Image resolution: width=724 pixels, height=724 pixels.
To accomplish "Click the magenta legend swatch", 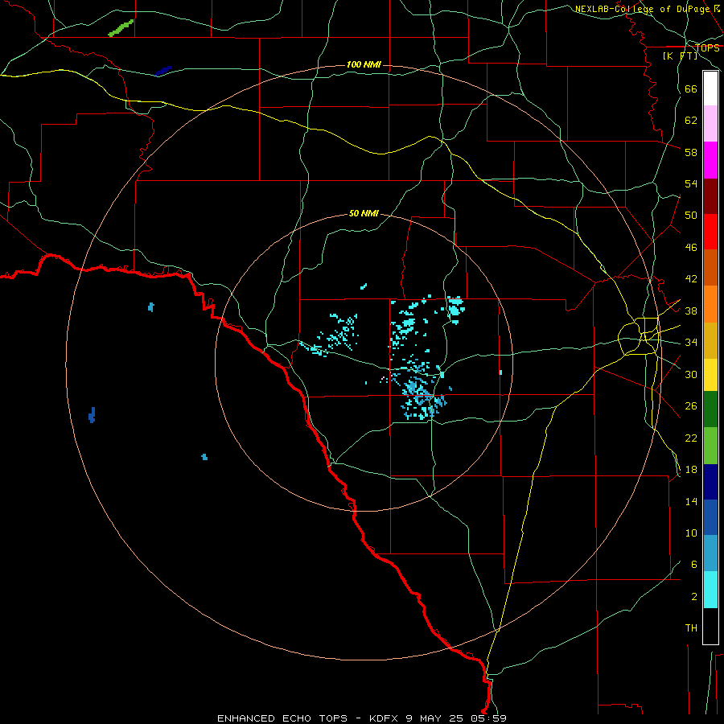I will pyautogui.click(x=710, y=160).
